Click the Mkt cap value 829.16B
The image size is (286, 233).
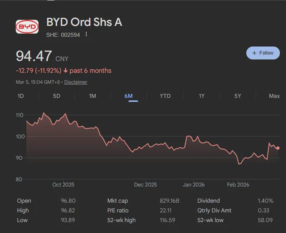[x=169, y=201]
